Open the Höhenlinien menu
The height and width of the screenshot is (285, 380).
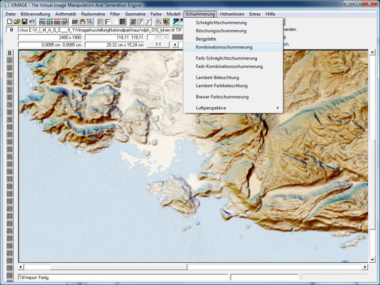point(232,14)
